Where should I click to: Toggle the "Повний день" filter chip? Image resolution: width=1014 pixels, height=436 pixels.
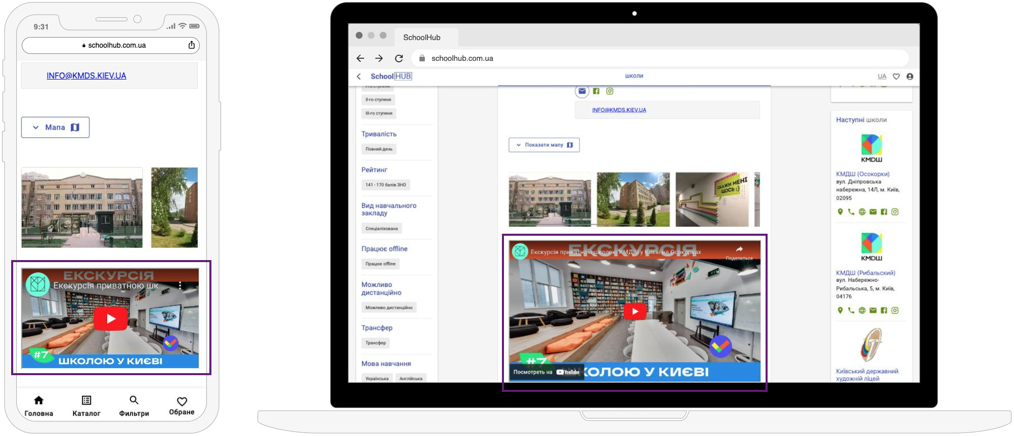point(379,149)
